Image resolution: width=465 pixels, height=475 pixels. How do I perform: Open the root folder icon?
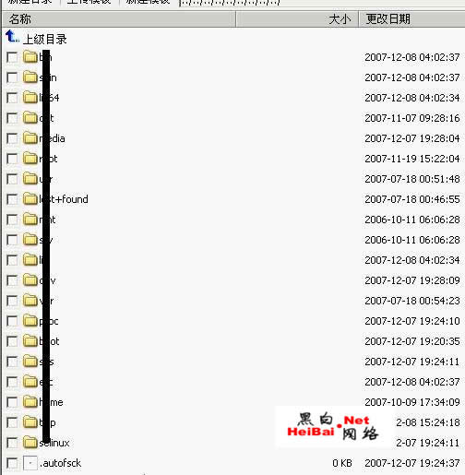coord(30,159)
